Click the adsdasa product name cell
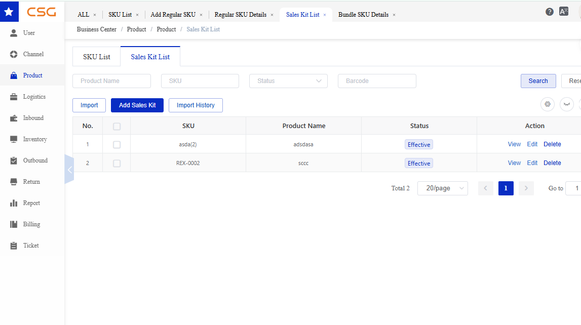 [303, 144]
